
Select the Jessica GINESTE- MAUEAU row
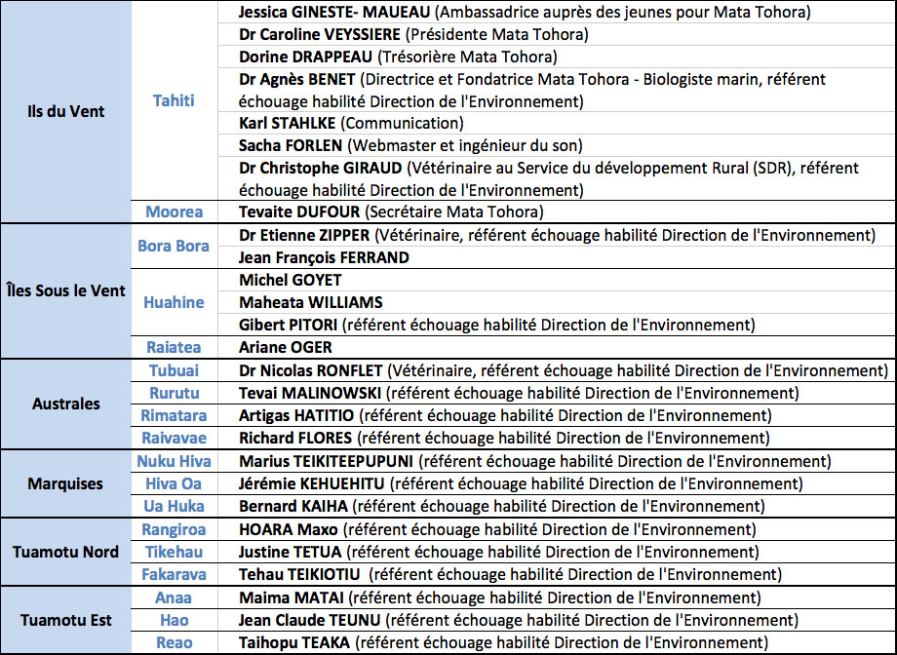(x=557, y=12)
